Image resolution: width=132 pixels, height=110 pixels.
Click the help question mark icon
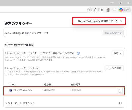click(x=78, y=53)
